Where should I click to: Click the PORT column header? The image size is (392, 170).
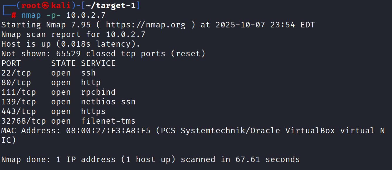[x=11, y=63]
